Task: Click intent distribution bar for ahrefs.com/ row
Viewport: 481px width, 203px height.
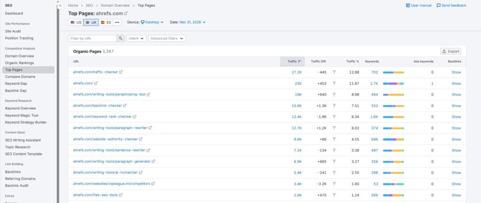Action: click(x=393, y=83)
